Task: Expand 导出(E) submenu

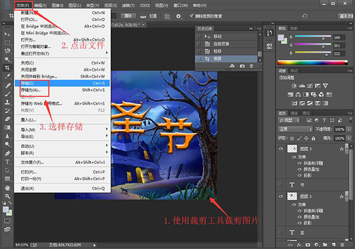Action: pyautogui.click(x=63, y=137)
